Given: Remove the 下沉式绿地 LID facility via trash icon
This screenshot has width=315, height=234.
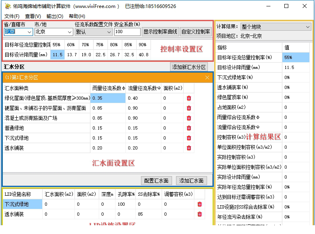Looking at the screenshot, I should pyautogui.click(x=200, y=204).
